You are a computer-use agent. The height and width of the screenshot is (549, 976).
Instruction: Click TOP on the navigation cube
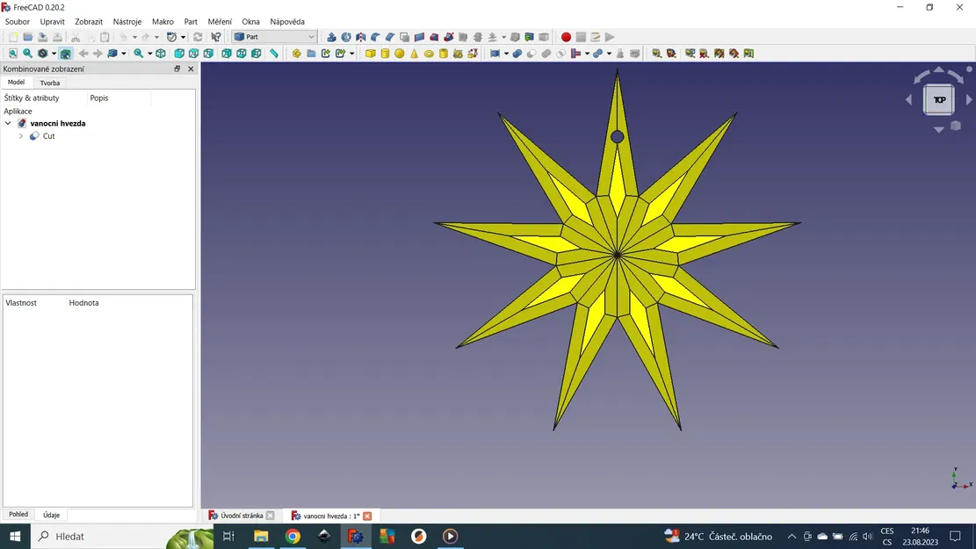coord(938,99)
